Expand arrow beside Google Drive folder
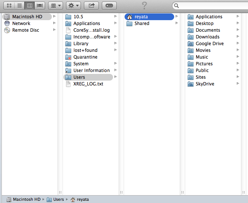The width and height of the screenshot is (248, 203). [x=238, y=43]
